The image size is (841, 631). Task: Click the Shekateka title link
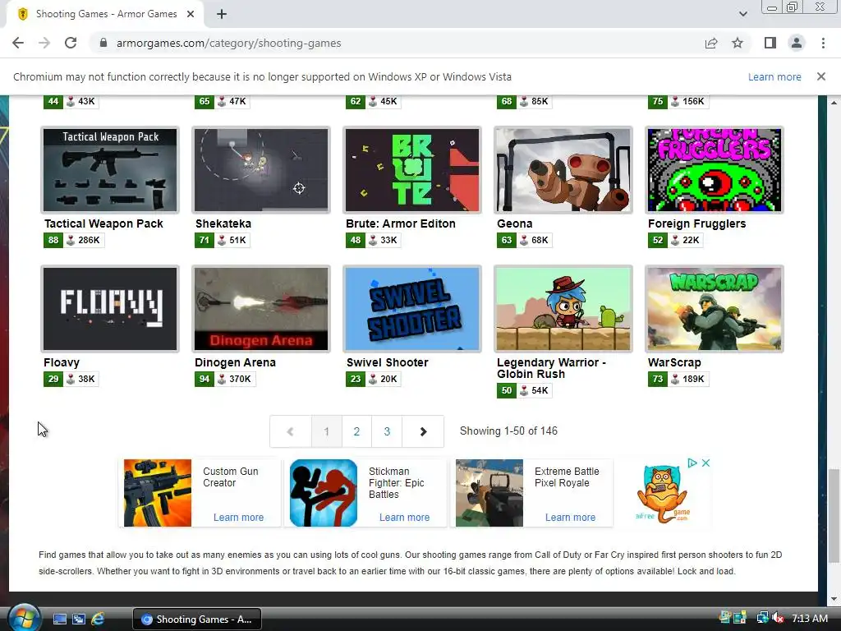point(223,223)
